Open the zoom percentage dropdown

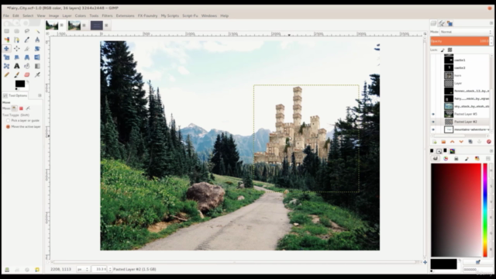click(110, 269)
